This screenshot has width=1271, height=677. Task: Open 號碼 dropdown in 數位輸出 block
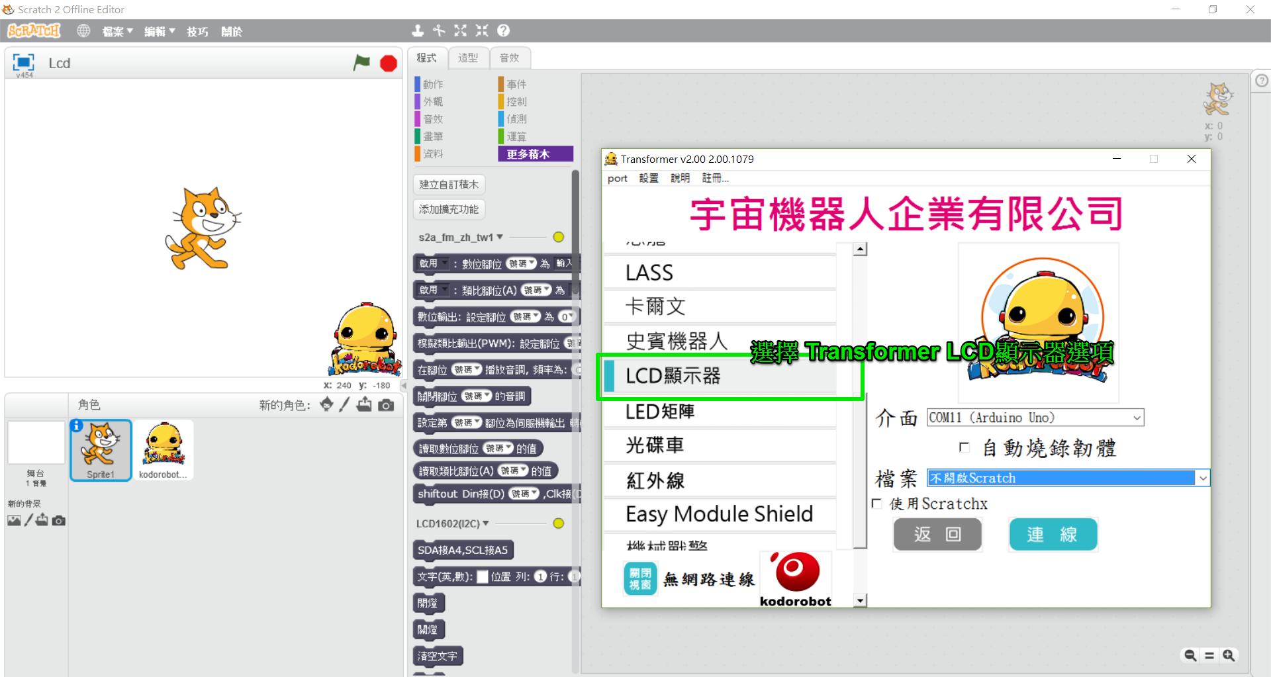click(x=526, y=317)
